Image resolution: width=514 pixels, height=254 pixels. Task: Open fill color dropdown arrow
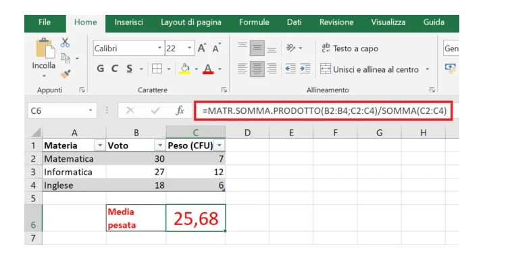click(x=196, y=69)
